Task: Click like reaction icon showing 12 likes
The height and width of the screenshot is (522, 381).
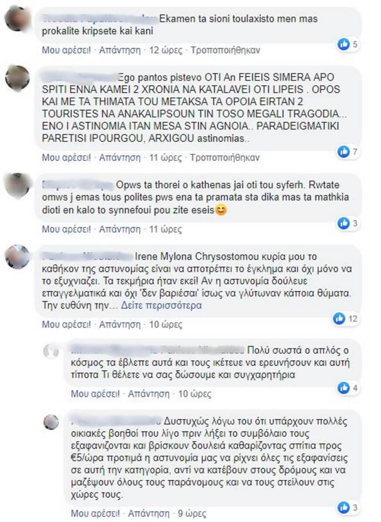Action: pos(339,319)
